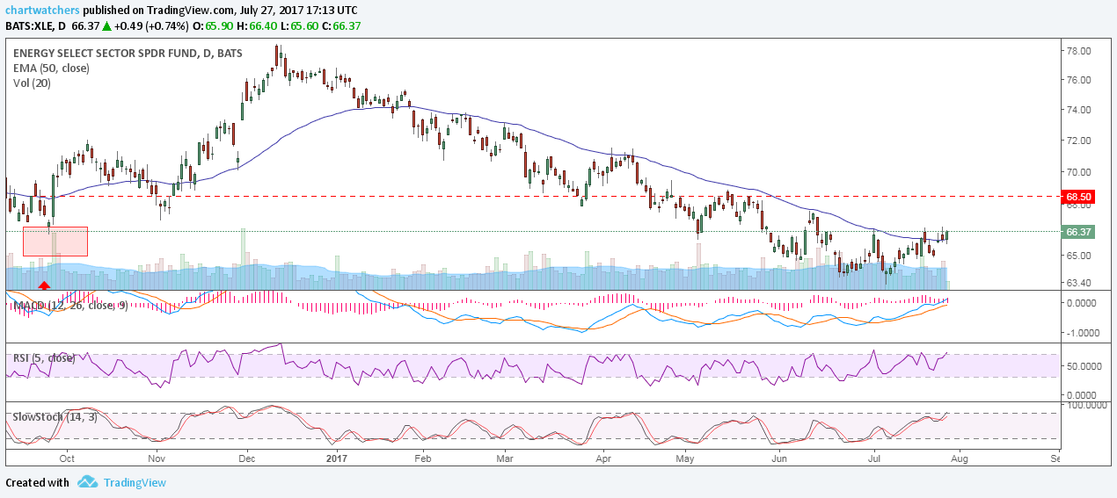
Task: Click the 72.00 price axis value
Action: pyautogui.click(x=1078, y=141)
